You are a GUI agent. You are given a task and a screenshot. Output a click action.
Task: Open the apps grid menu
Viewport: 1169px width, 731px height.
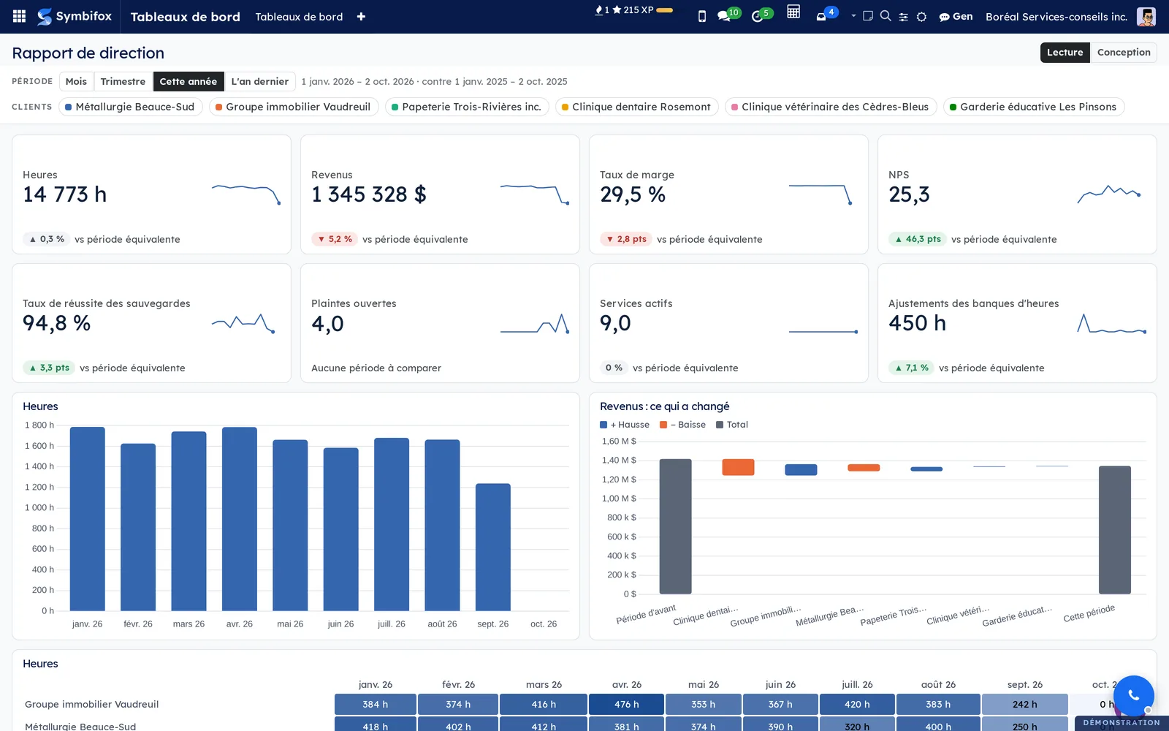pyautogui.click(x=20, y=16)
